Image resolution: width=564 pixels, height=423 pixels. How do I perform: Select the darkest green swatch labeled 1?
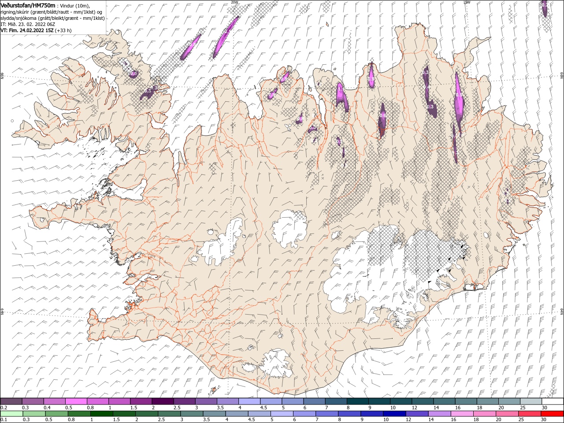(x=101, y=414)
